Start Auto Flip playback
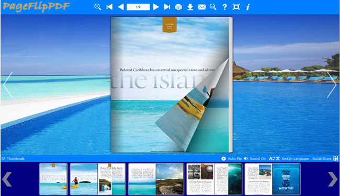 [231, 158]
